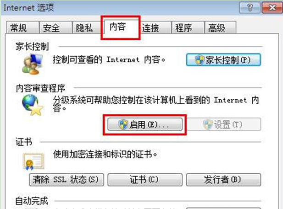Click the Content Advisor globe-and-star icon
Image resolution: width=283 pixels, height=209 pixels.
tap(33, 105)
